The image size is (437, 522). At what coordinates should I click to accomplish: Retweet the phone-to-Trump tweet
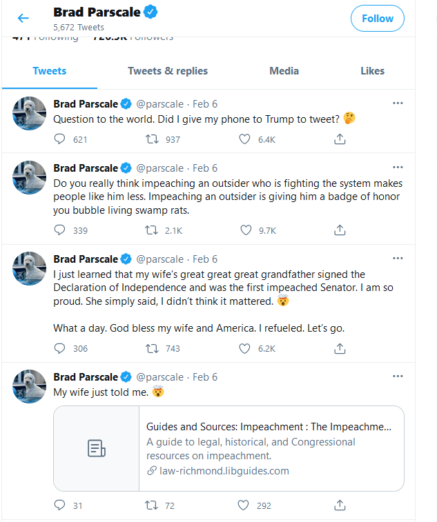pos(152,139)
